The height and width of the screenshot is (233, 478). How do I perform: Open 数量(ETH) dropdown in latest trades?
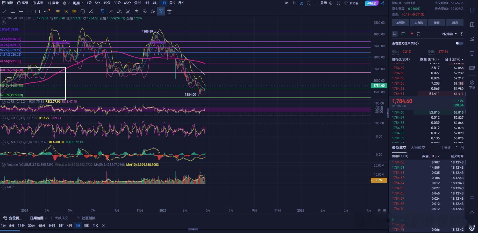[431, 156]
